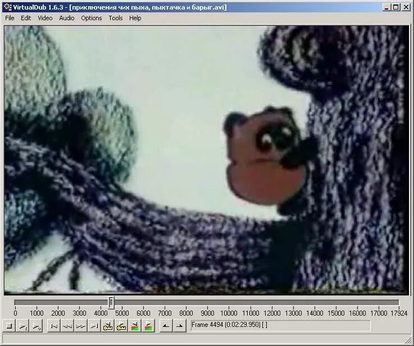Click the timeline position slider handle
The width and height of the screenshot is (414, 346).
(x=111, y=302)
